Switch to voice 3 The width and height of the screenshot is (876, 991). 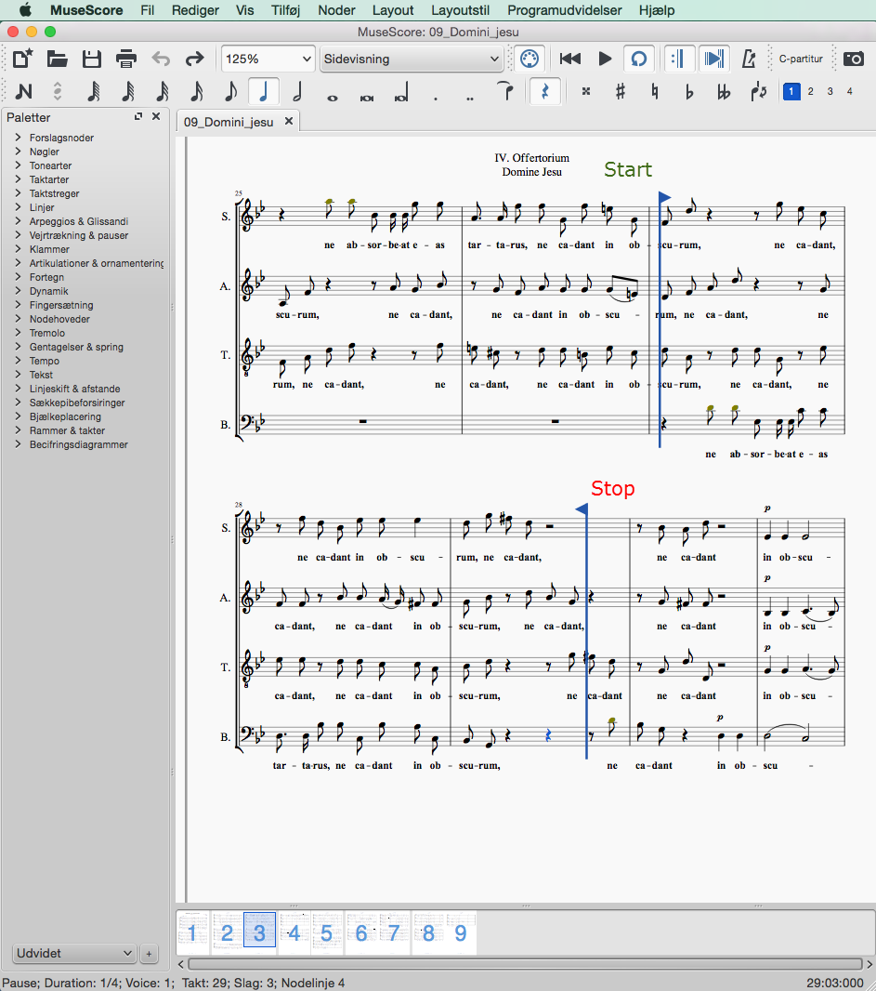click(830, 92)
